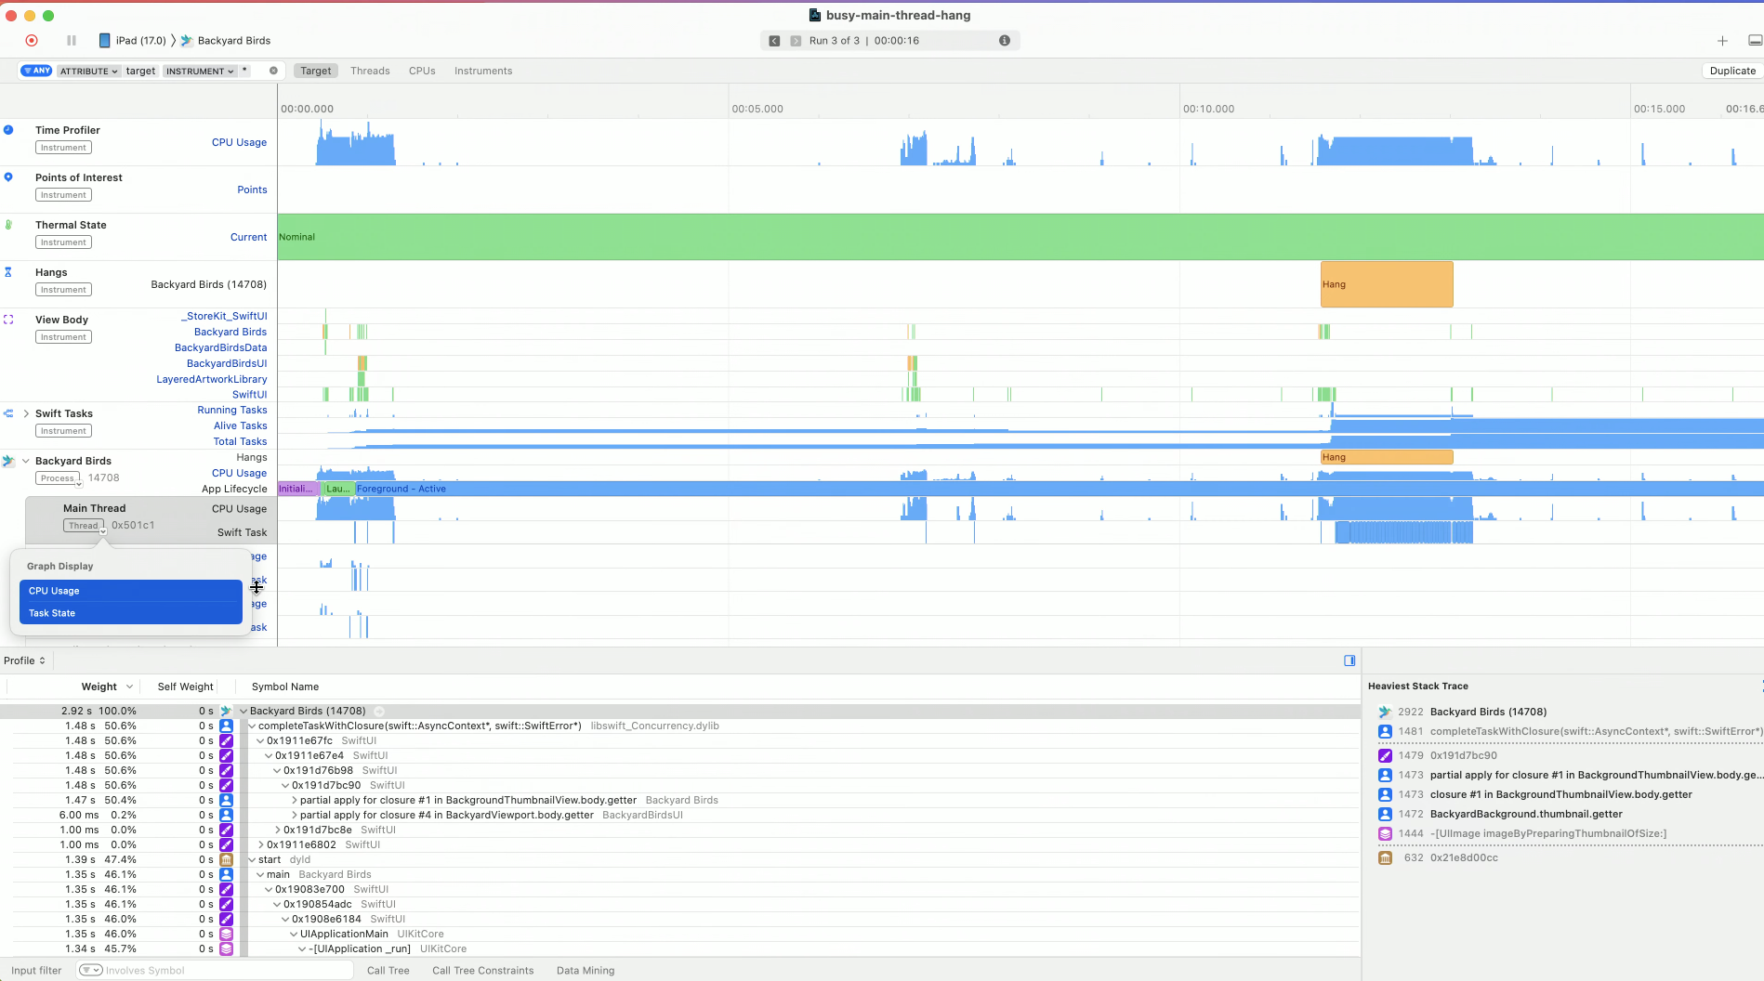Image resolution: width=1764 pixels, height=981 pixels.
Task: Click the Thermal State instrument icon
Action: coord(8,225)
